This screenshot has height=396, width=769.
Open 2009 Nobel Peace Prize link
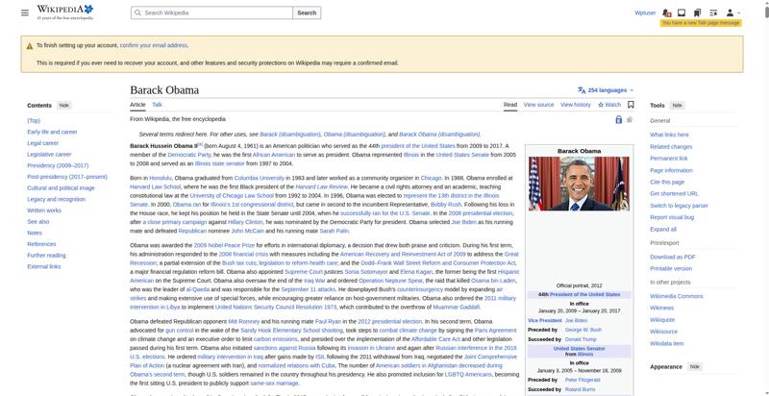[x=224, y=245]
